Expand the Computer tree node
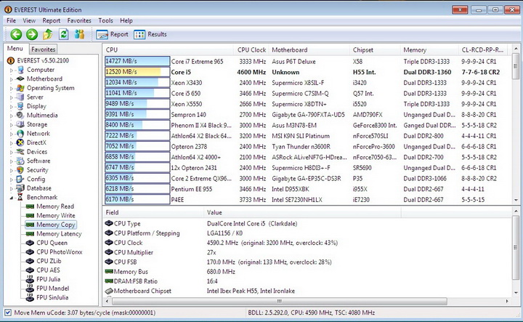 point(12,70)
